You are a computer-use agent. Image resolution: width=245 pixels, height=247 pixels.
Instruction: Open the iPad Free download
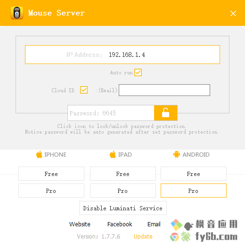(123, 174)
